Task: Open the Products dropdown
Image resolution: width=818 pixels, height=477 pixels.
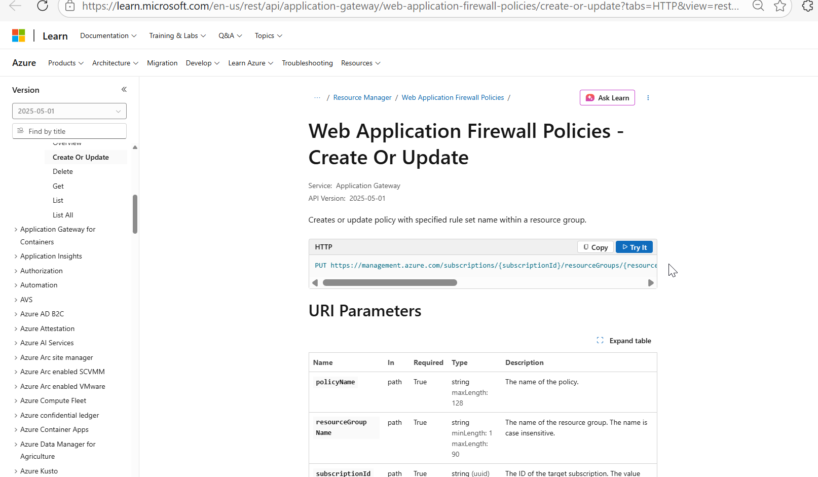Action: click(66, 63)
